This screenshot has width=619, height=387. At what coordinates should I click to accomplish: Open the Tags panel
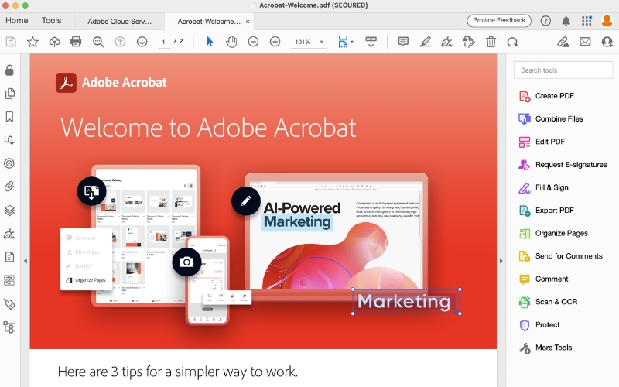[x=9, y=304]
